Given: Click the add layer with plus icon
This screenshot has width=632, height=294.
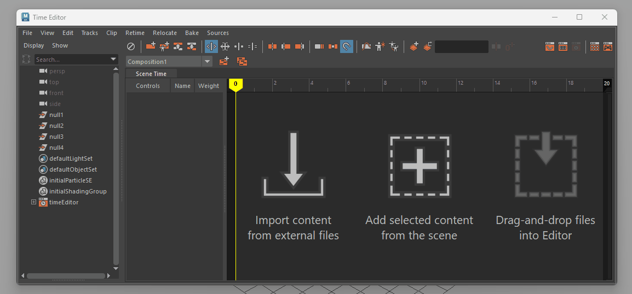Looking at the screenshot, I should click(414, 47).
